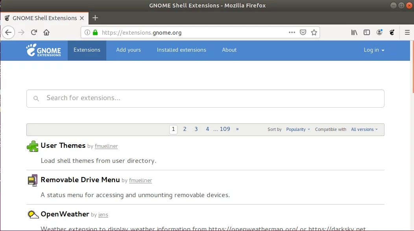This screenshot has width=414, height=231.
Task: Select the GNOME Shell Extensions tab
Action: click(x=44, y=18)
